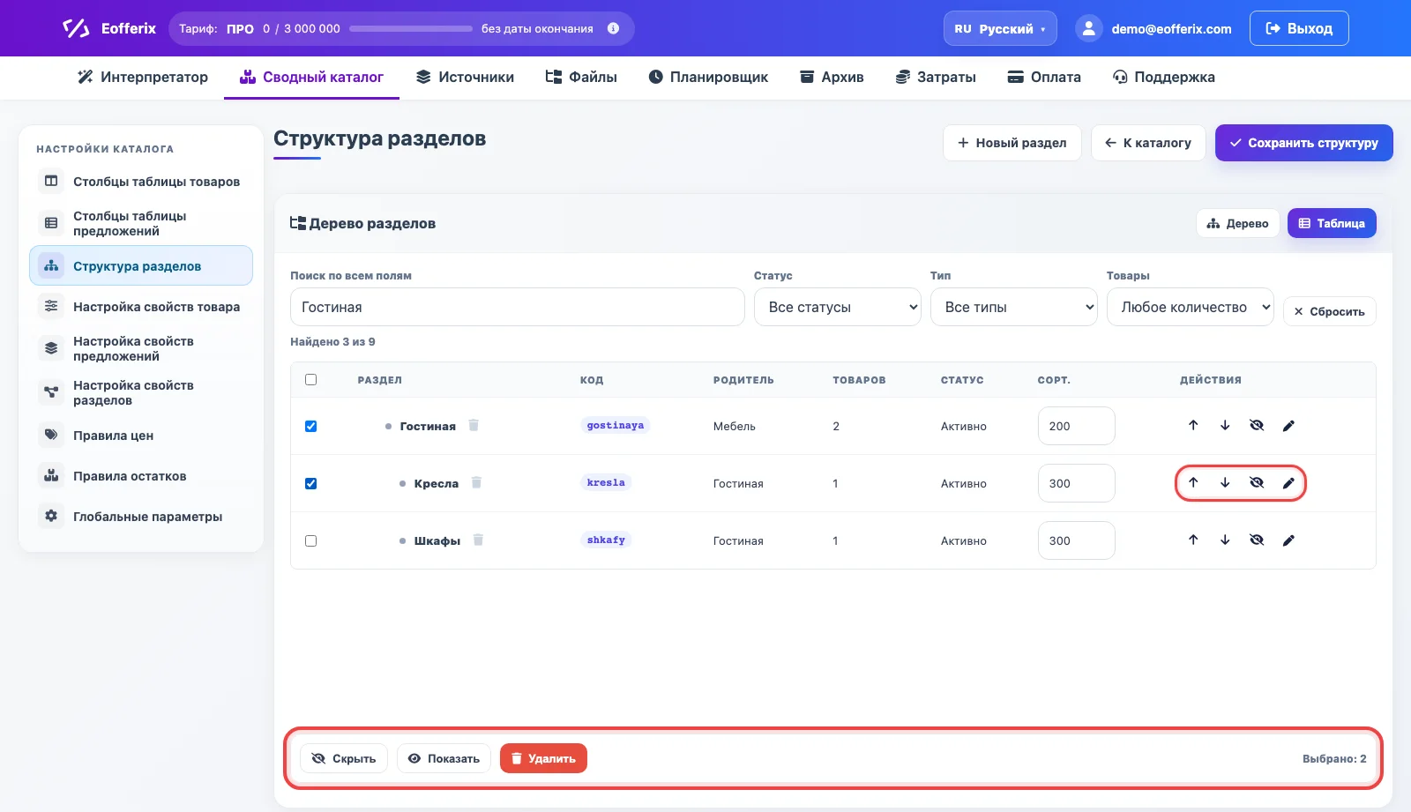Click Сохранить структуру button
The height and width of the screenshot is (812, 1411).
point(1304,143)
